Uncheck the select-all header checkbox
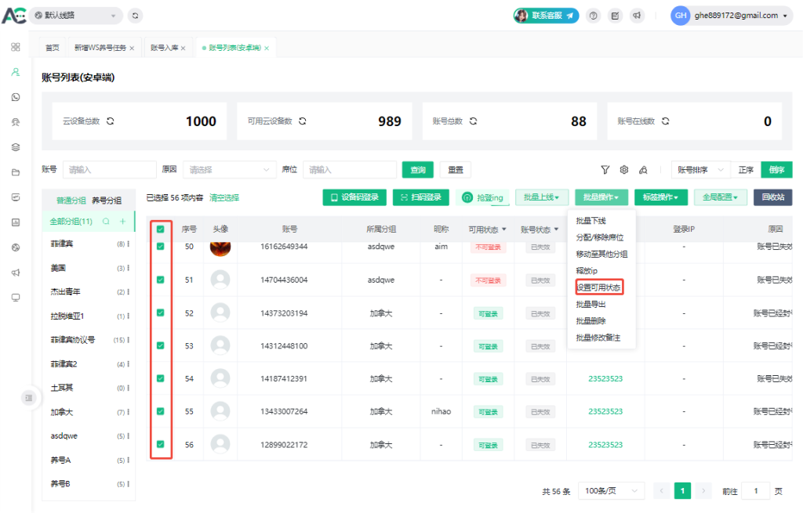 click(x=161, y=229)
